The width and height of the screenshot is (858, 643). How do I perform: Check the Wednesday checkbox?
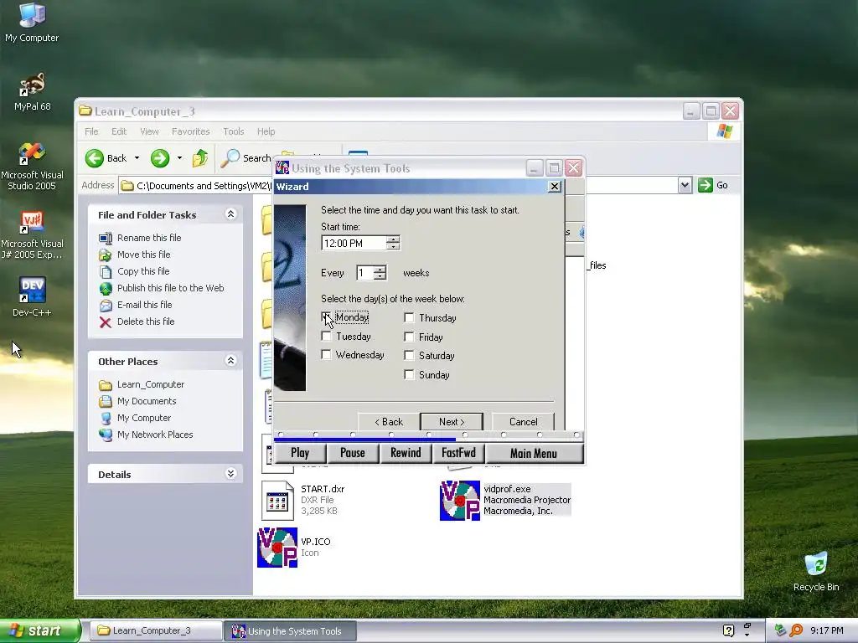326,355
